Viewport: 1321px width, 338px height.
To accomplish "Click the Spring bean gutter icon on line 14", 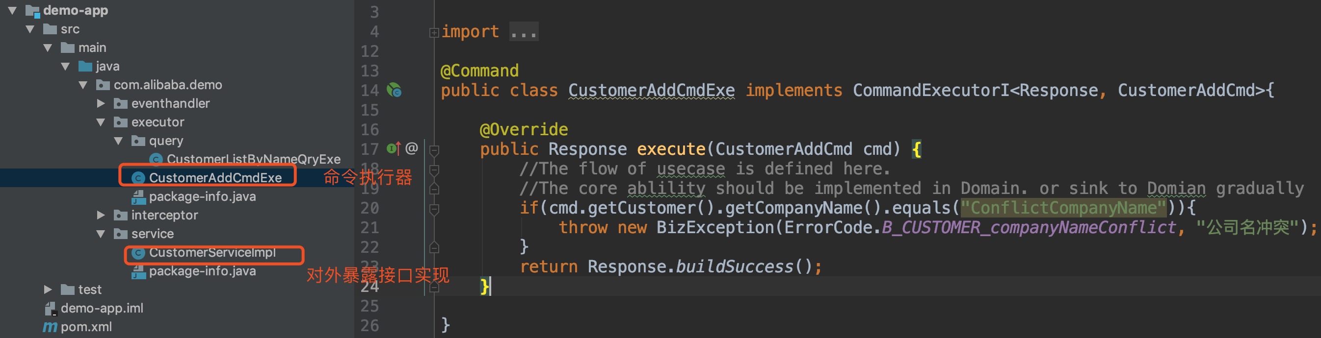I will pyautogui.click(x=394, y=91).
